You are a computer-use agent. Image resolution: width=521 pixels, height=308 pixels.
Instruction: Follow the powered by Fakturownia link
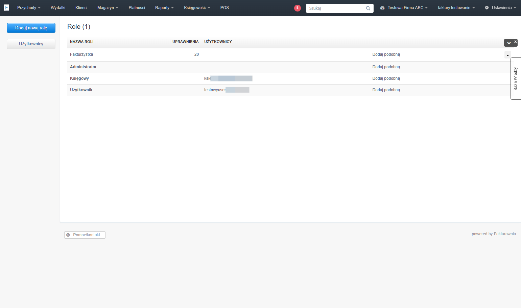pyautogui.click(x=494, y=234)
